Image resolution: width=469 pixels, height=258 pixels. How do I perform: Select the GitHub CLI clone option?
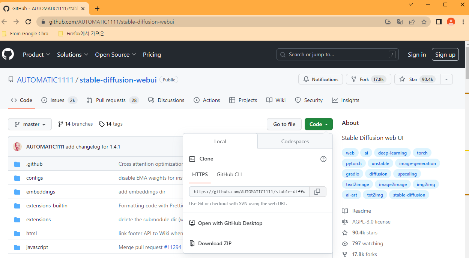pyautogui.click(x=229, y=174)
